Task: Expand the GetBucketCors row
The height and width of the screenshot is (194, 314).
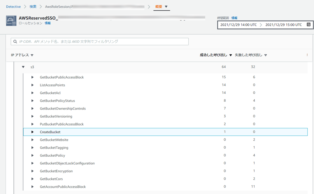Action: (32, 179)
